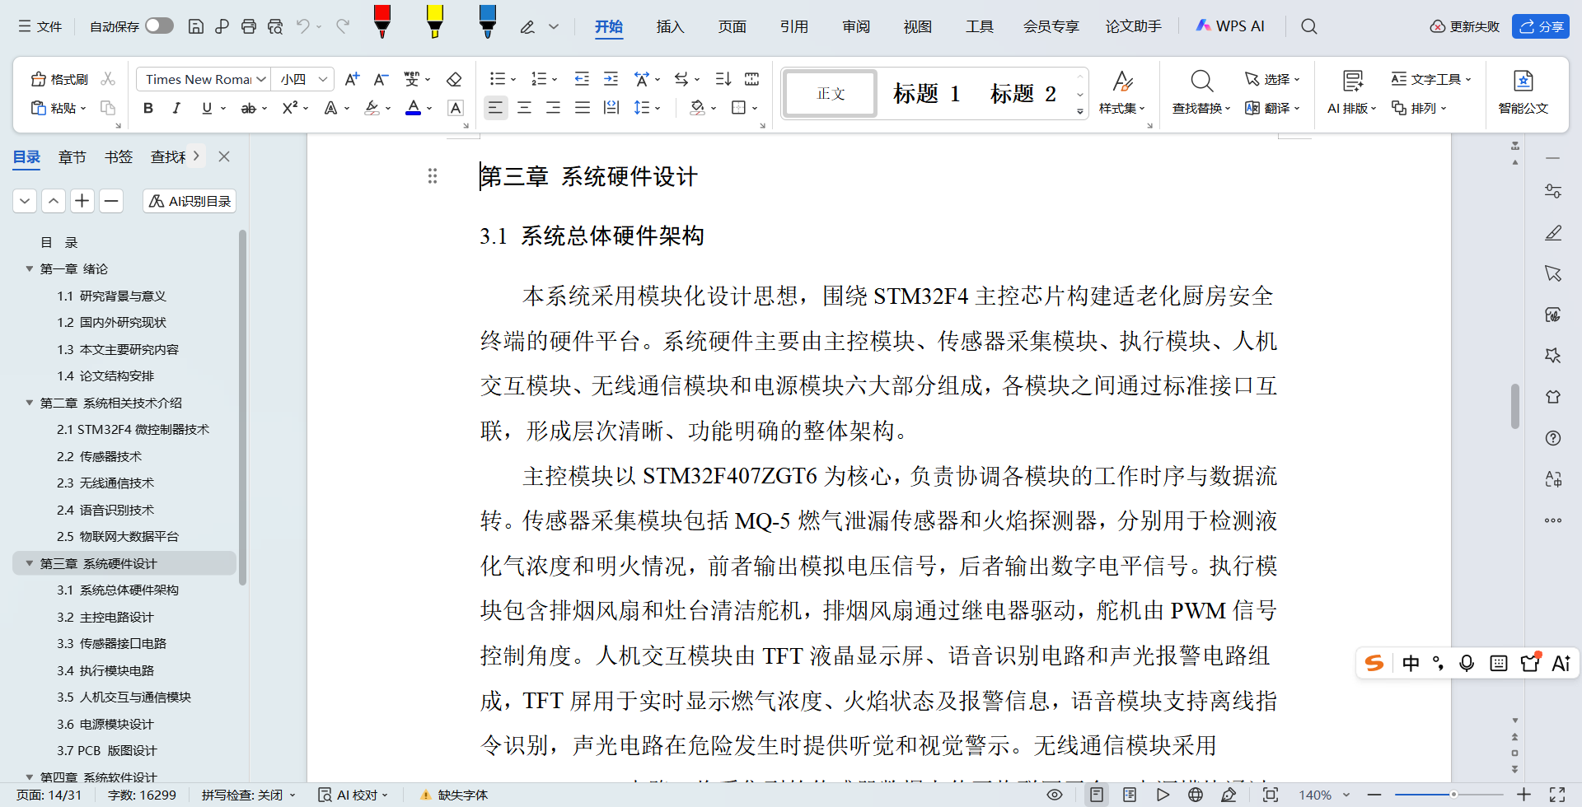Open the Find and Replace magnifier
Viewport: 1582px width, 807px height.
[1201, 81]
